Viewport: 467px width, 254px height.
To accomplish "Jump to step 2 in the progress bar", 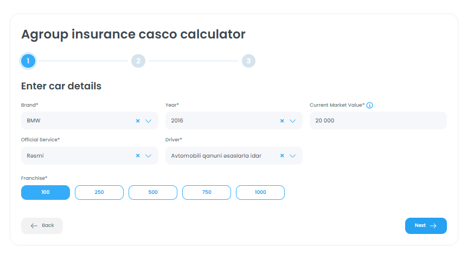I will [x=138, y=61].
